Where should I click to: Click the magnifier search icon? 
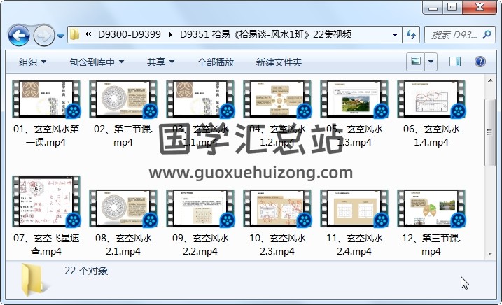pyautogui.click(x=487, y=34)
